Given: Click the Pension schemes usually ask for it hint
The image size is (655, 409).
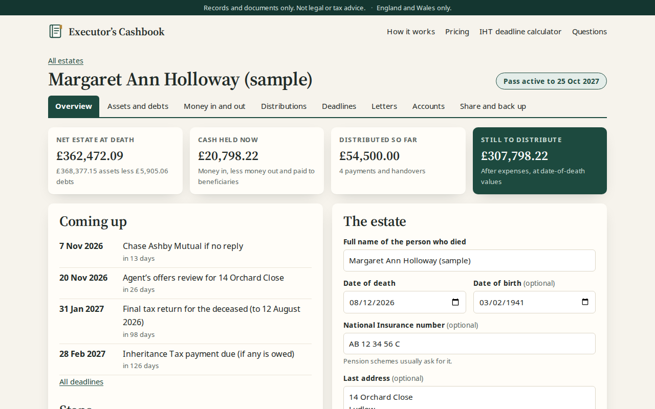Looking at the screenshot, I should point(398,361).
